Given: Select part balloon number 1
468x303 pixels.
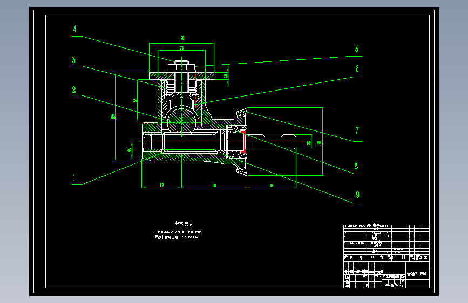Looking at the screenshot, I should tap(74, 178).
